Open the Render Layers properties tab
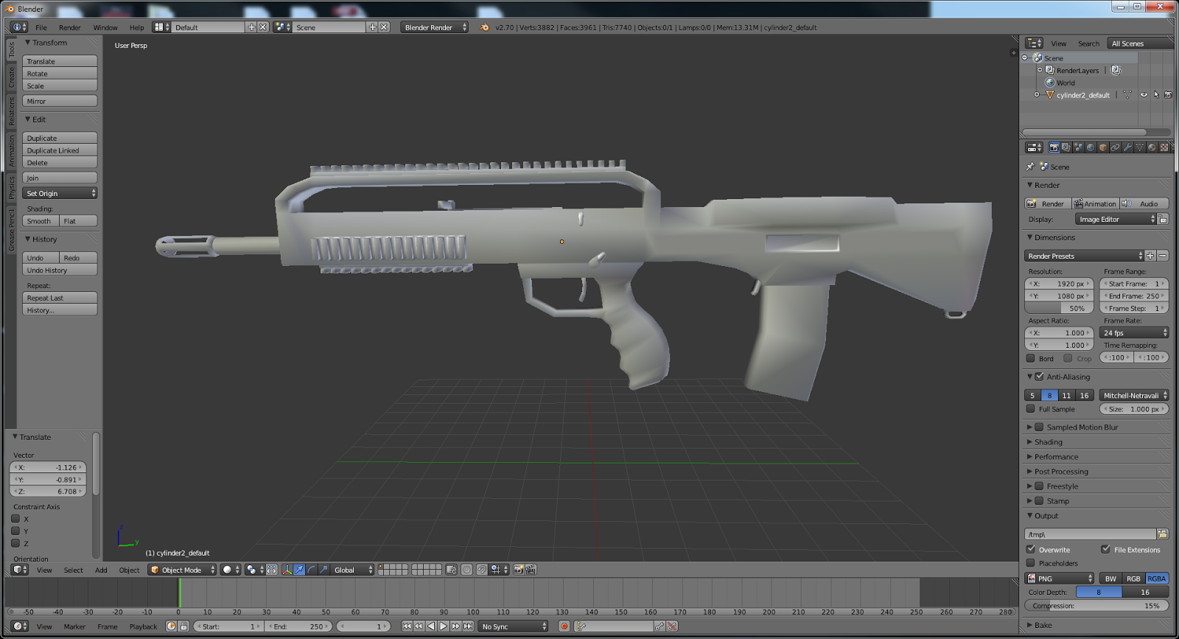Viewport: 1179px width, 639px height. pos(1066,147)
